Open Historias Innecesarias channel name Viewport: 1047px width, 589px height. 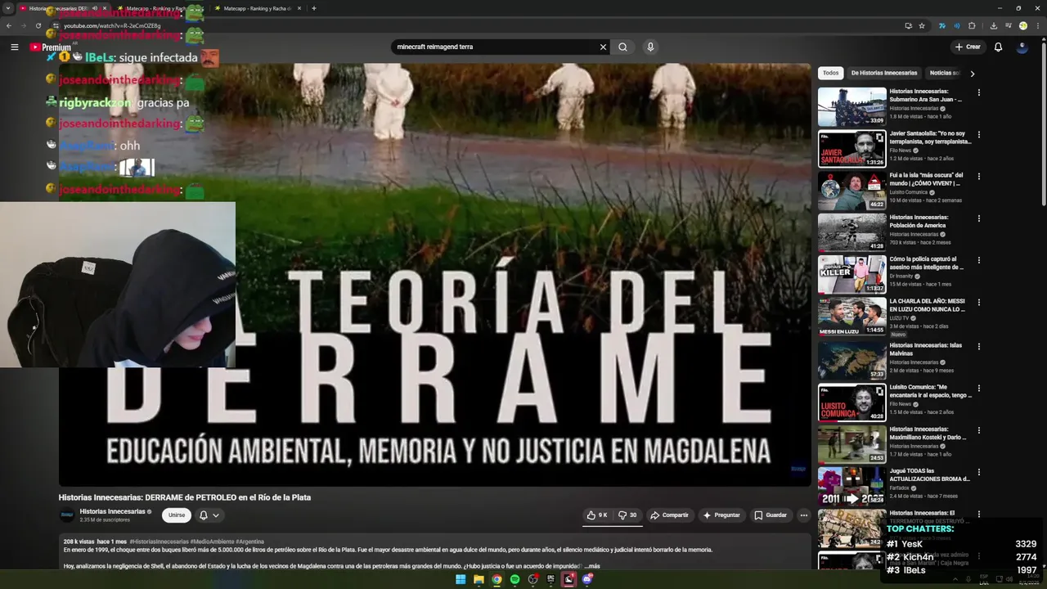tap(112, 511)
